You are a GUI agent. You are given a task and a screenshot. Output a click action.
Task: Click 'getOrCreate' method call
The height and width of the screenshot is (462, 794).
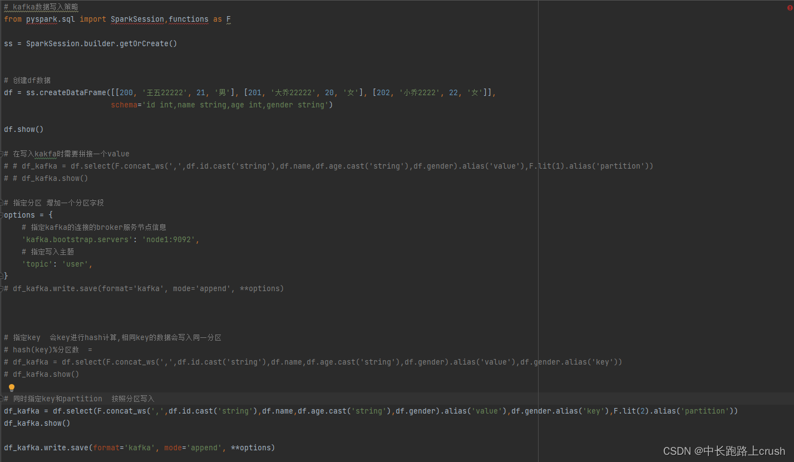click(144, 43)
